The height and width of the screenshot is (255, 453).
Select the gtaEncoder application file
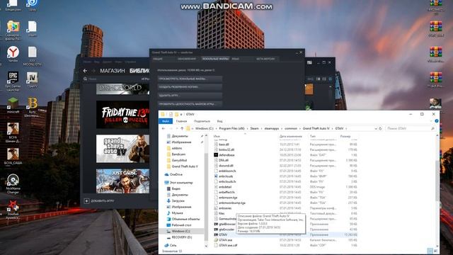[226, 229]
